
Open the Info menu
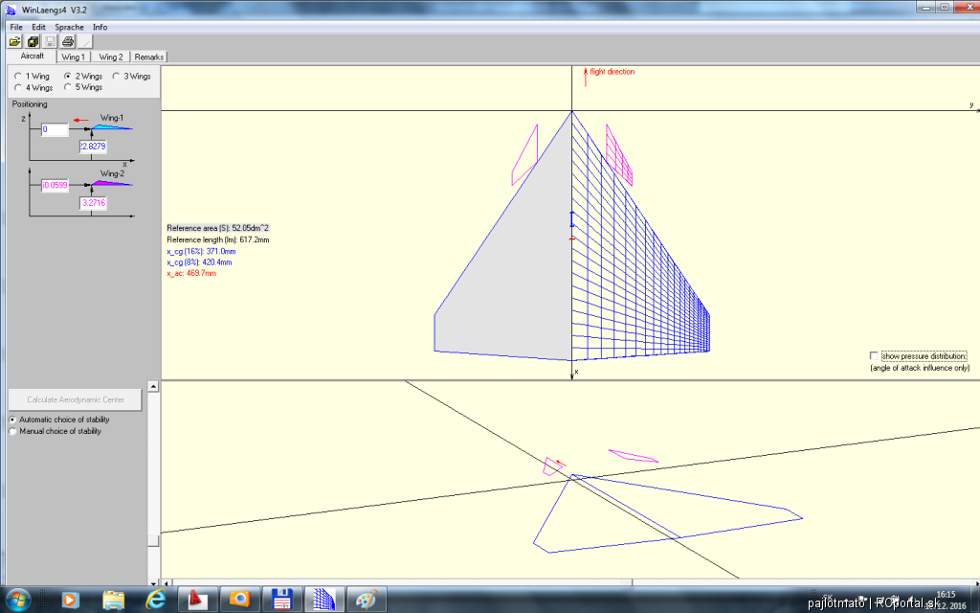click(100, 27)
